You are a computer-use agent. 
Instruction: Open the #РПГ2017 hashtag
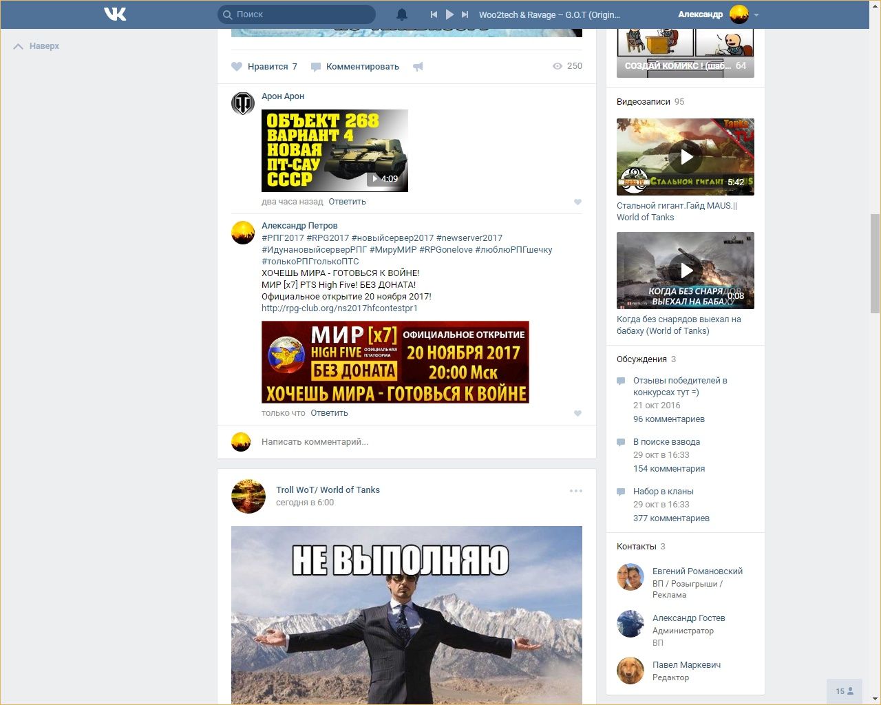[283, 238]
